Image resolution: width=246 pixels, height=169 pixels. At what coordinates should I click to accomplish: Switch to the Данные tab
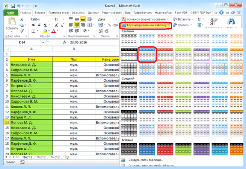(x=93, y=13)
